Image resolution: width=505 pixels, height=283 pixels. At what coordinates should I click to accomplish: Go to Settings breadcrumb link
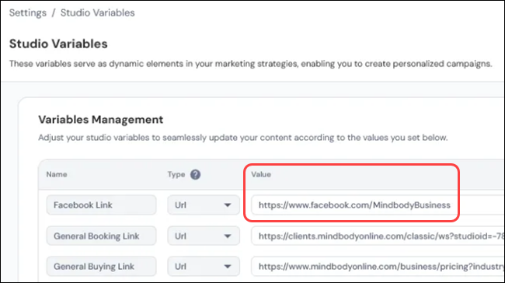point(28,13)
